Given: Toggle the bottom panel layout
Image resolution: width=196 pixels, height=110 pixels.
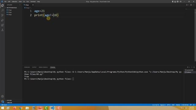Looking at the screenshot, I should [175, 2].
